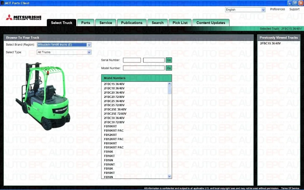Viewport: 304px width, 190px height.
Task: Click Go next to Model Number
Action: coord(169,68)
